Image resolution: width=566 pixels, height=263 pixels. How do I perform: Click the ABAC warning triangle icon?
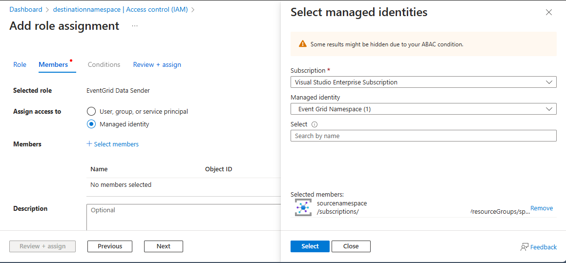[x=303, y=44]
